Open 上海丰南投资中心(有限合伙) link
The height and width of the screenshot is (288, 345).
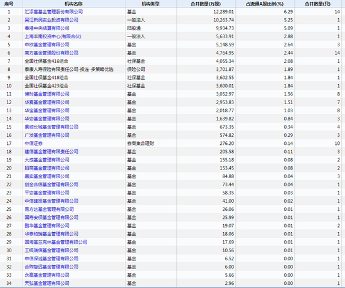[53, 36]
